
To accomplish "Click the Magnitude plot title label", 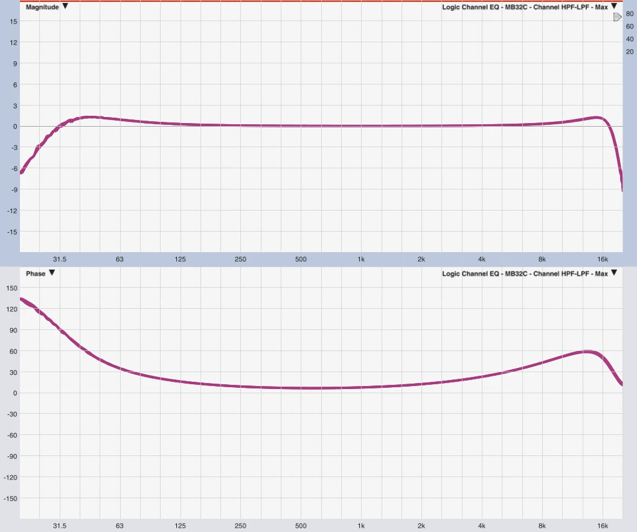I will 42,7.
